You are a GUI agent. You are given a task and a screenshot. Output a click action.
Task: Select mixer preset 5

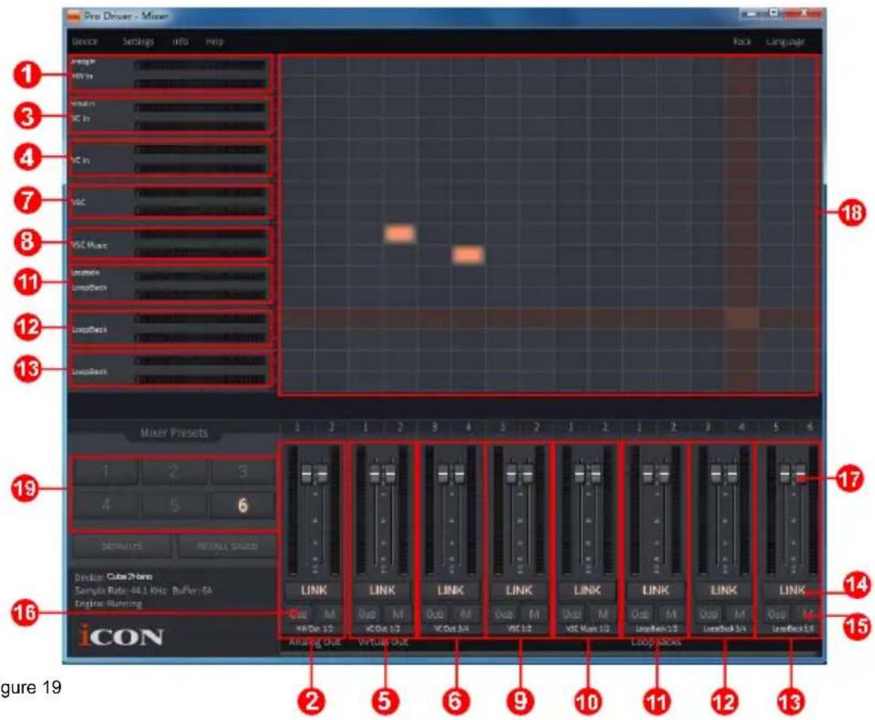[x=174, y=505]
